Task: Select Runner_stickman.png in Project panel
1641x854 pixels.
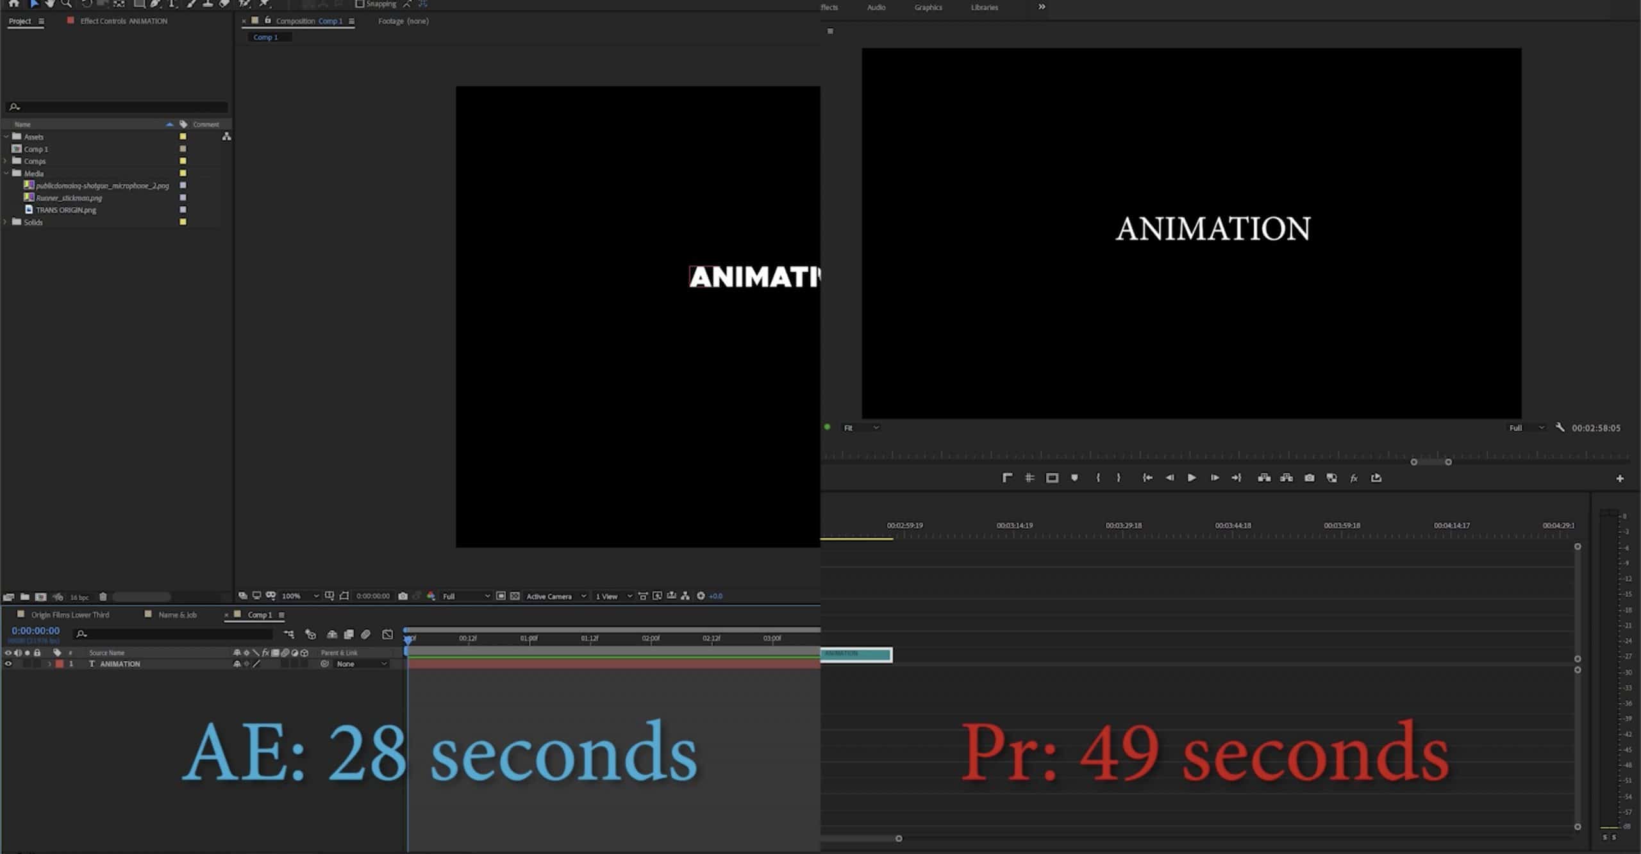Action: pyautogui.click(x=69, y=197)
